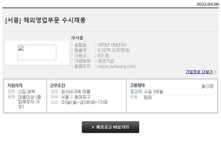Click the 서울 > 동대문구 region text

click(76, 97)
